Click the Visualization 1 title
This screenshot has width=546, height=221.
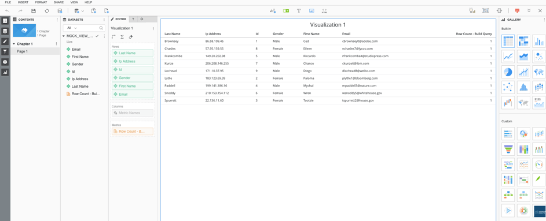[x=328, y=25]
